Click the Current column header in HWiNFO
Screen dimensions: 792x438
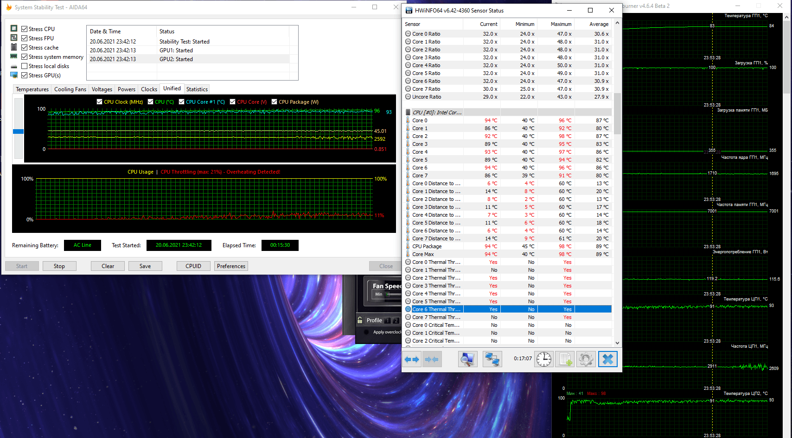(482, 24)
